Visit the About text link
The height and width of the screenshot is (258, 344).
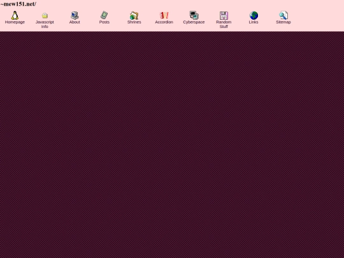(x=75, y=22)
